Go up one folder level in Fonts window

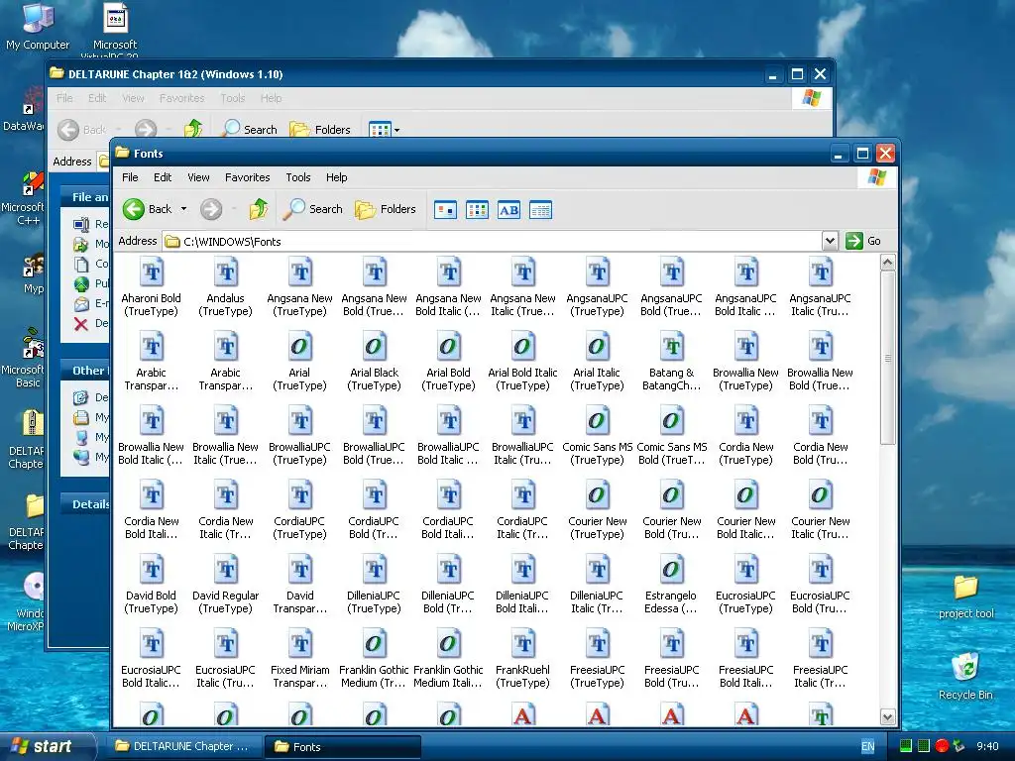[259, 209]
